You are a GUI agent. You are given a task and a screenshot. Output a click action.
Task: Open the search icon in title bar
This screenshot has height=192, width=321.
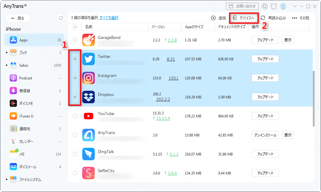pyautogui.click(x=264, y=7)
